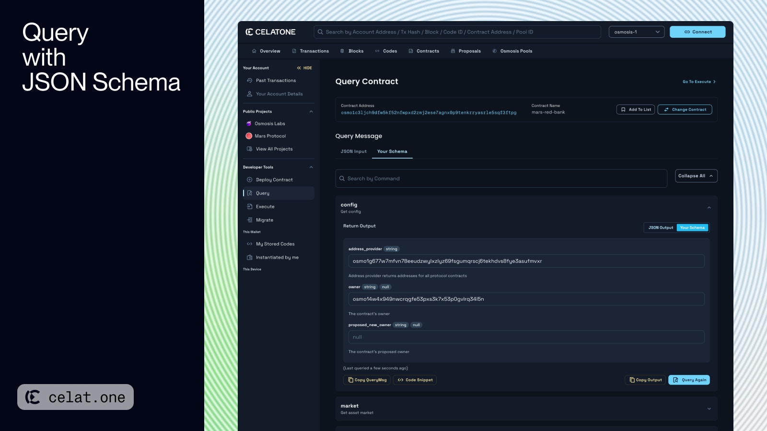767x431 pixels.
Task: Click the search magnifier icon in top bar
Action: coord(320,32)
